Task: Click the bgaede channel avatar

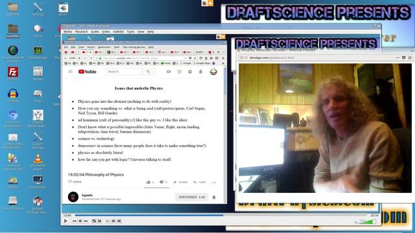Action: pyautogui.click(x=73, y=197)
